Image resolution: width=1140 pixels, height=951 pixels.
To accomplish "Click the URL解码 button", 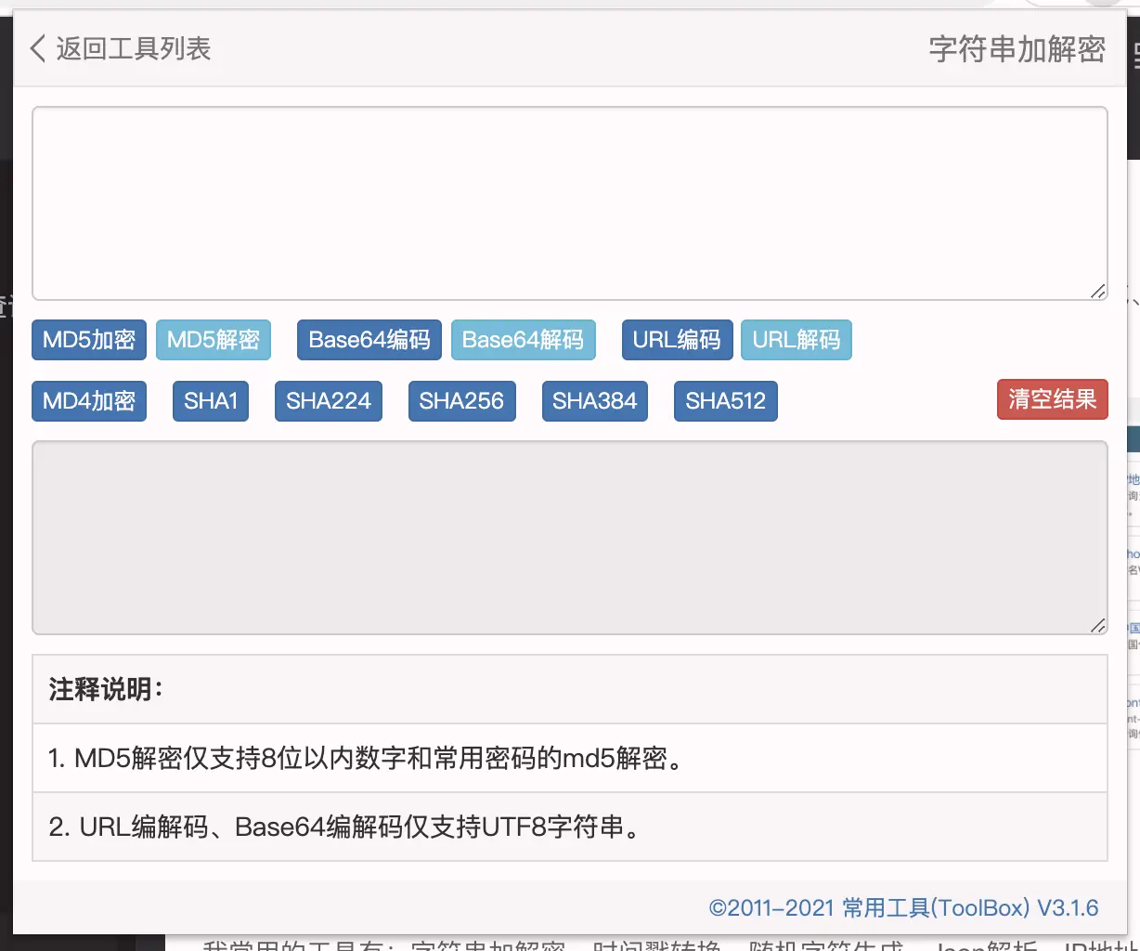I will tap(796, 340).
